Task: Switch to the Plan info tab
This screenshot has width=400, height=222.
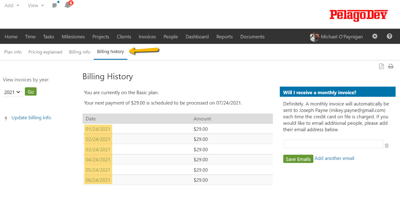Action: [x=13, y=52]
